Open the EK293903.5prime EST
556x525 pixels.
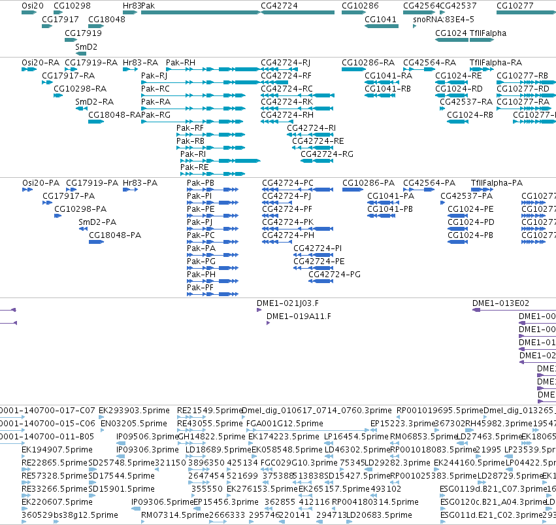click(x=101, y=417)
